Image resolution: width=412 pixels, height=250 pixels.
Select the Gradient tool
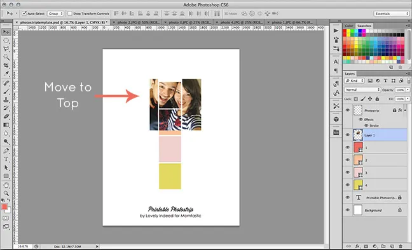[x=6, y=125]
